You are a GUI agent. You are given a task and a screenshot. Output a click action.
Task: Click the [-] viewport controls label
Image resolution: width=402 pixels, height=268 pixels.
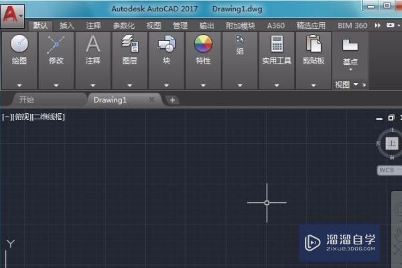click(x=6, y=117)
